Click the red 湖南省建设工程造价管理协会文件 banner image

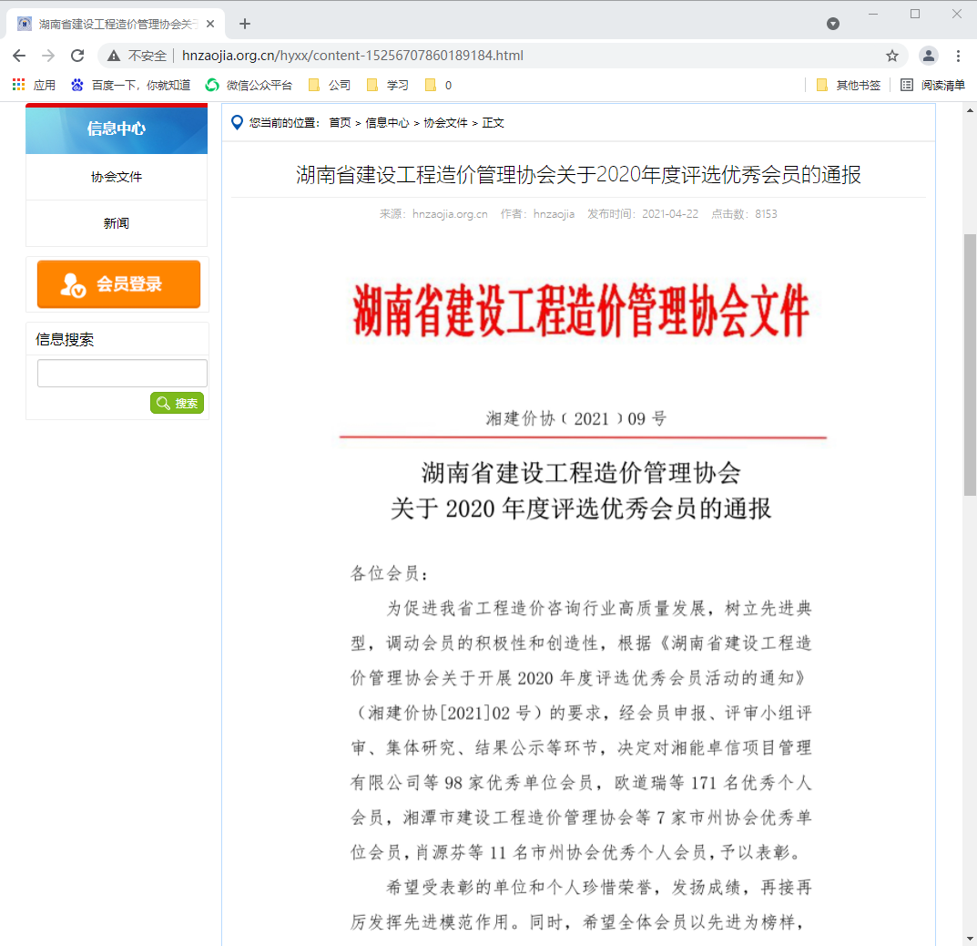click(x=581, y=310)
